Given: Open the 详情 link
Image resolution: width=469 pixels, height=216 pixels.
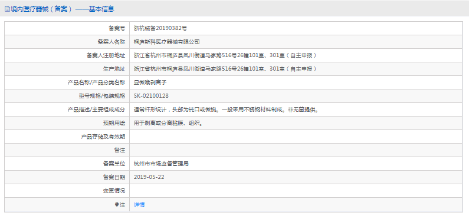Looking at the screenshot, I should pyautogui.click(x=139, y=205).
